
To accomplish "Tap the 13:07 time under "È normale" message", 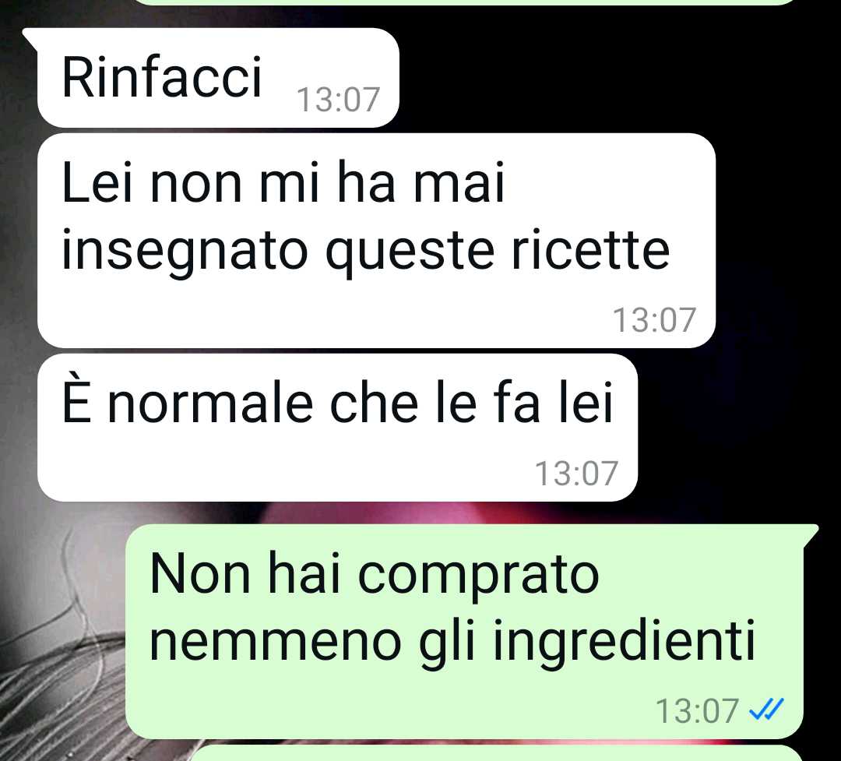I will [576, 474].
